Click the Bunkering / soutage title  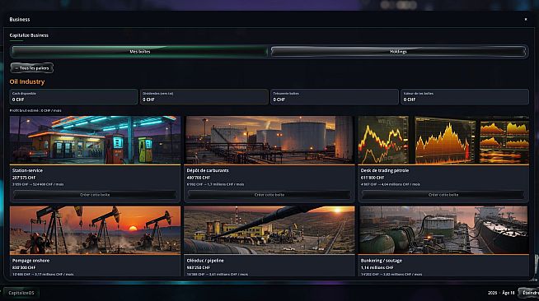(382, 261)
